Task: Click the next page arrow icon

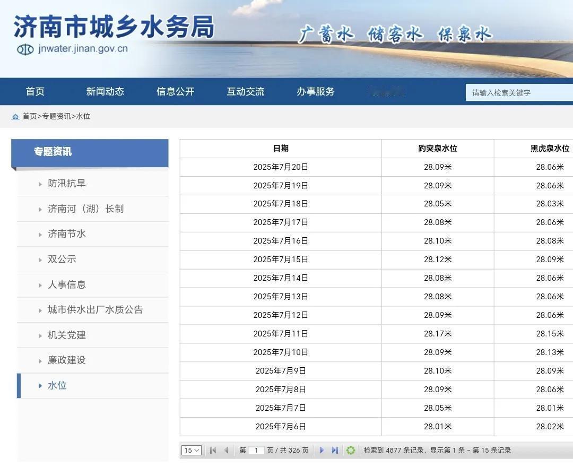Action: (x=322, y=449)
